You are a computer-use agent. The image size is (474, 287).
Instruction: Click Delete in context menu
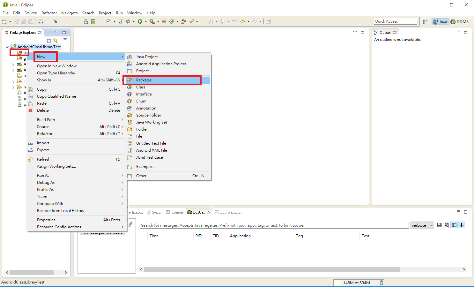[76, 110]
